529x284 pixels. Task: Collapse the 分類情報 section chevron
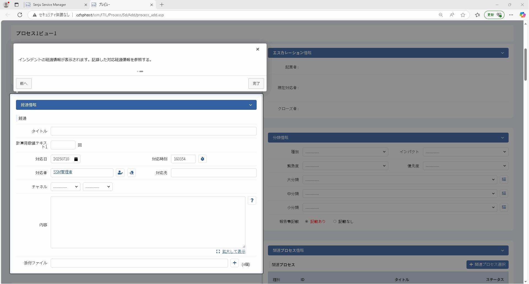point(503,138)
